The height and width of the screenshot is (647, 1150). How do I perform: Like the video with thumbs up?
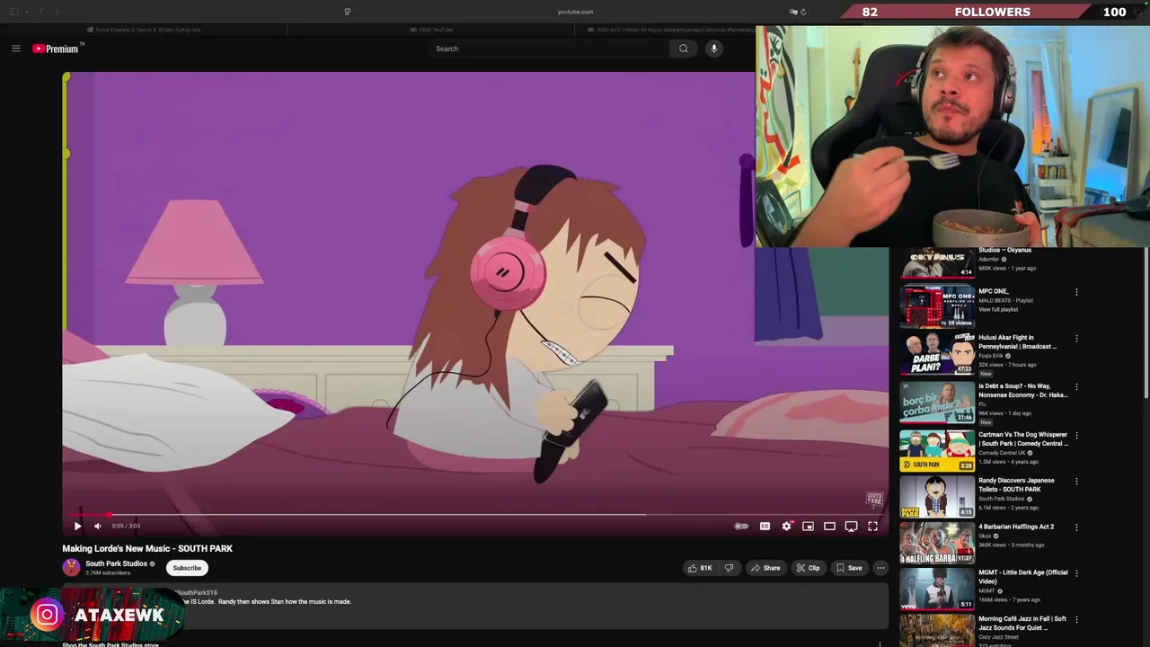point(700,568)
